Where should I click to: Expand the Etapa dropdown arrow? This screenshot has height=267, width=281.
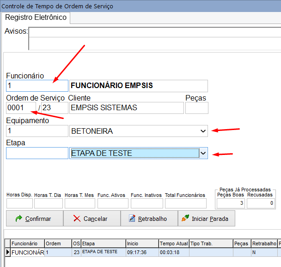point(203,153)
